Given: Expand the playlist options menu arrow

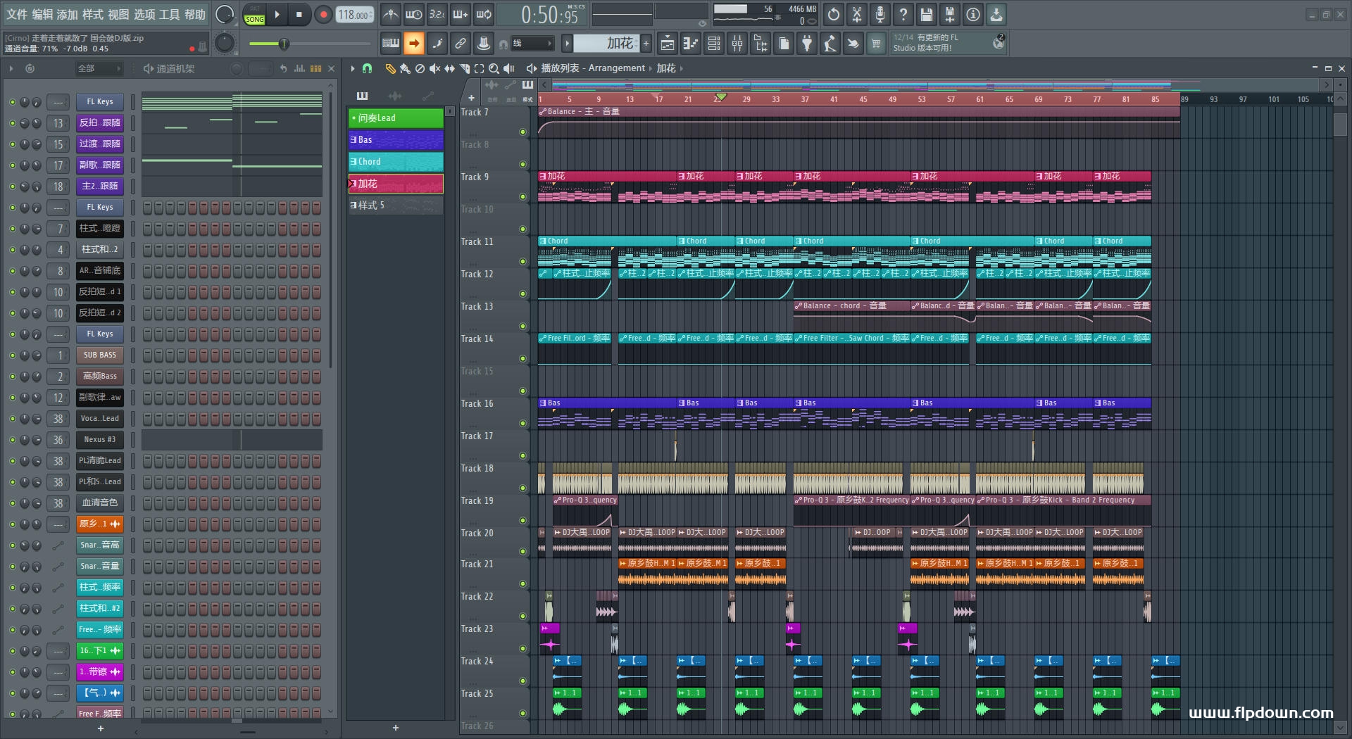Looking at the screenshot, I should coord(353,68).
